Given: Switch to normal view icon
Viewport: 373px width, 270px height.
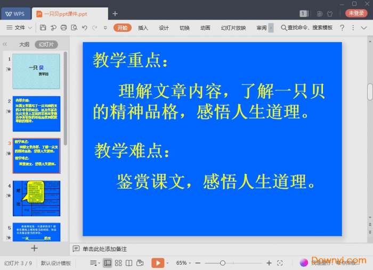Looking at the screenshot, I should tap(108, 263).
